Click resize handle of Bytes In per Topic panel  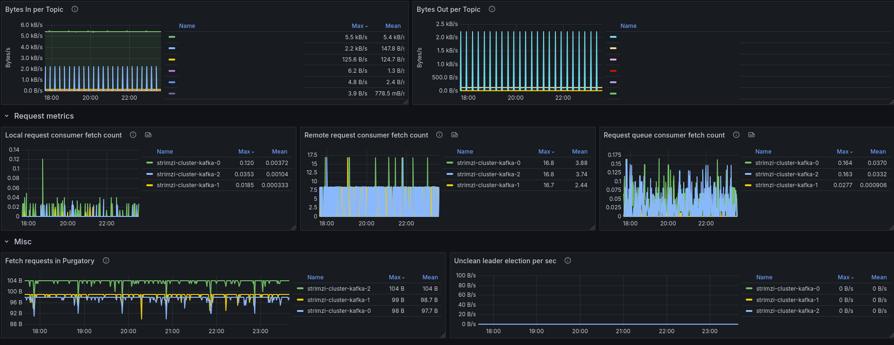coord(406,102)
